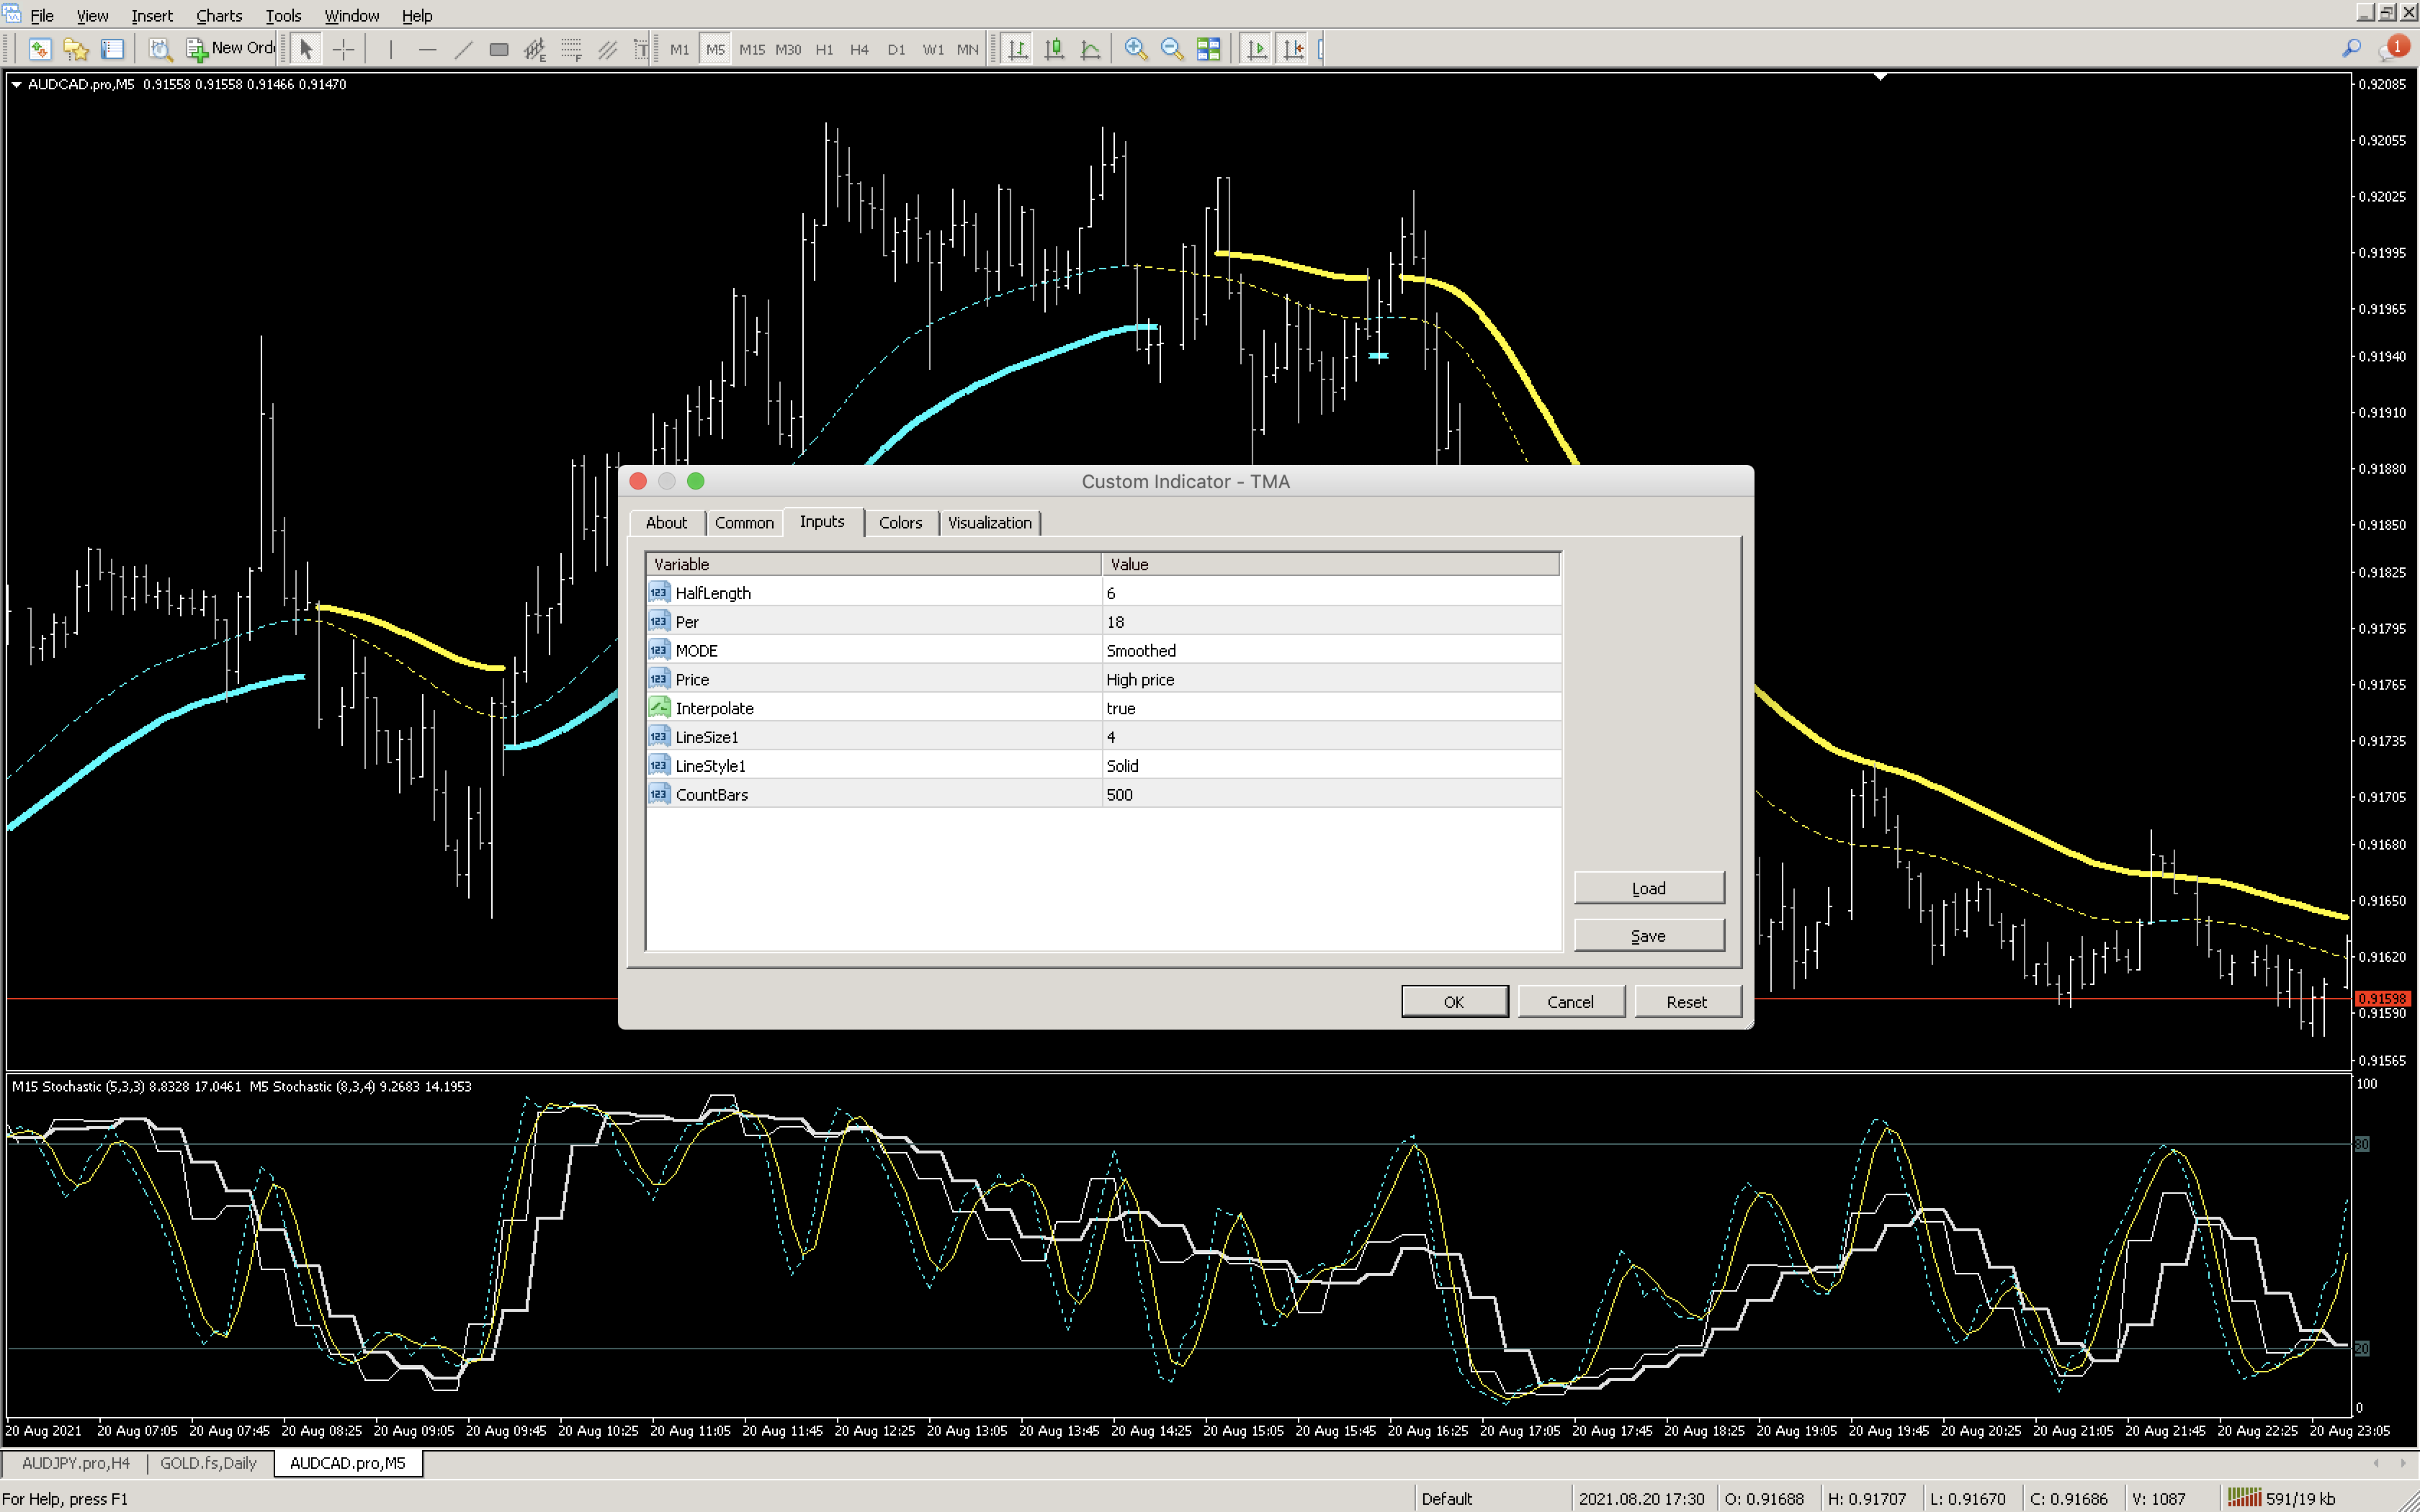
Task: Select the trendline drawing tool
Action: (463, 49)
